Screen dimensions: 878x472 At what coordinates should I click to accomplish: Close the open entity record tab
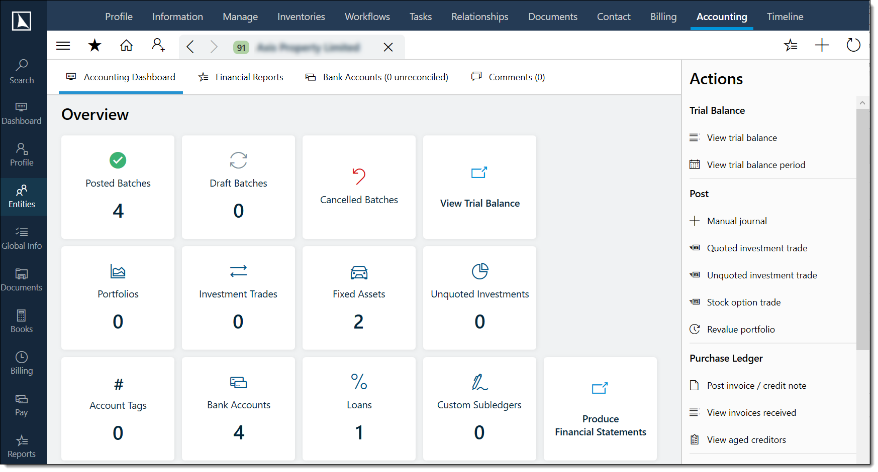point(388,47)
